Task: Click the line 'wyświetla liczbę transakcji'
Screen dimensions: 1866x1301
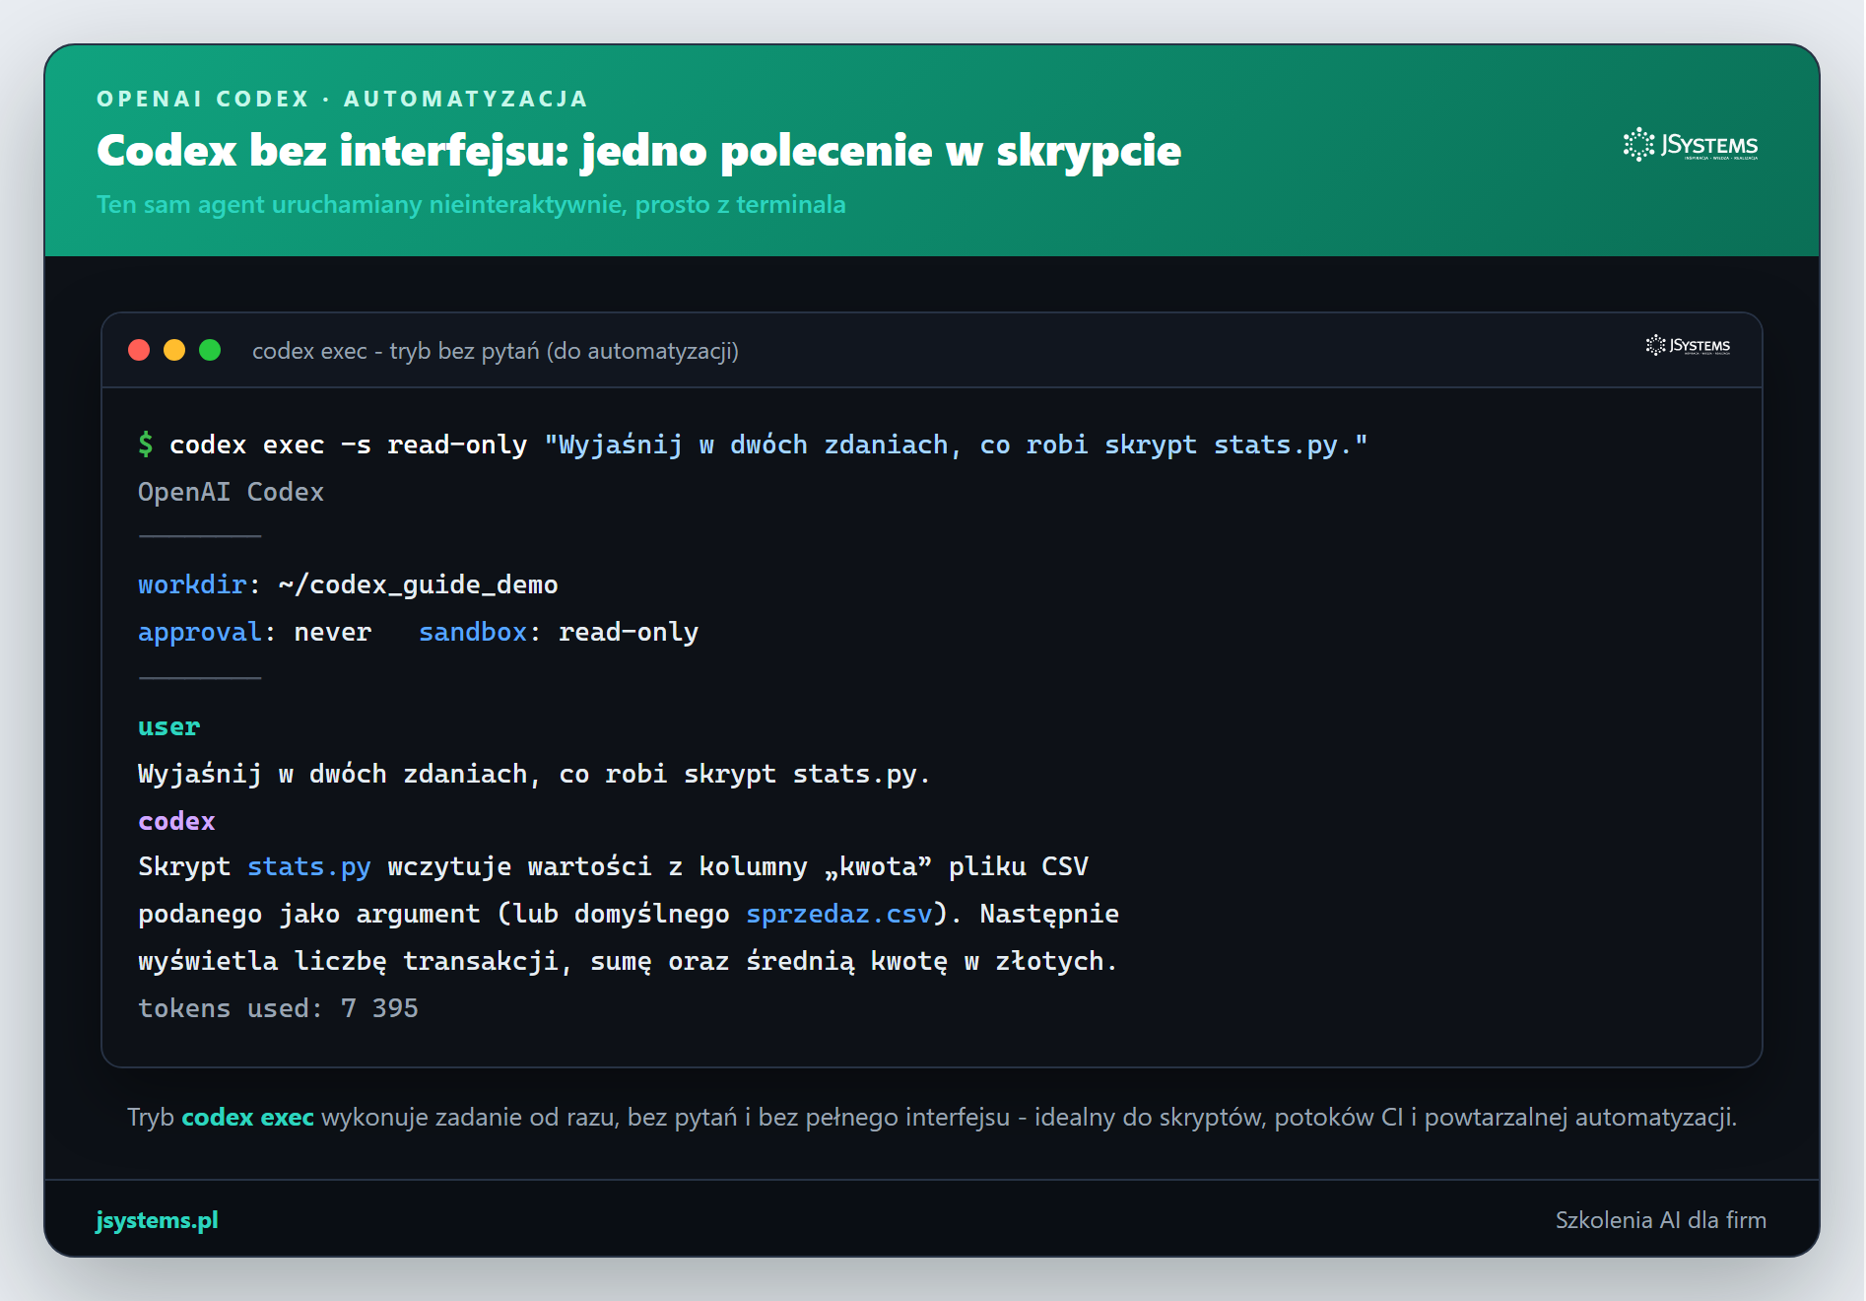Action: (628, 961)
